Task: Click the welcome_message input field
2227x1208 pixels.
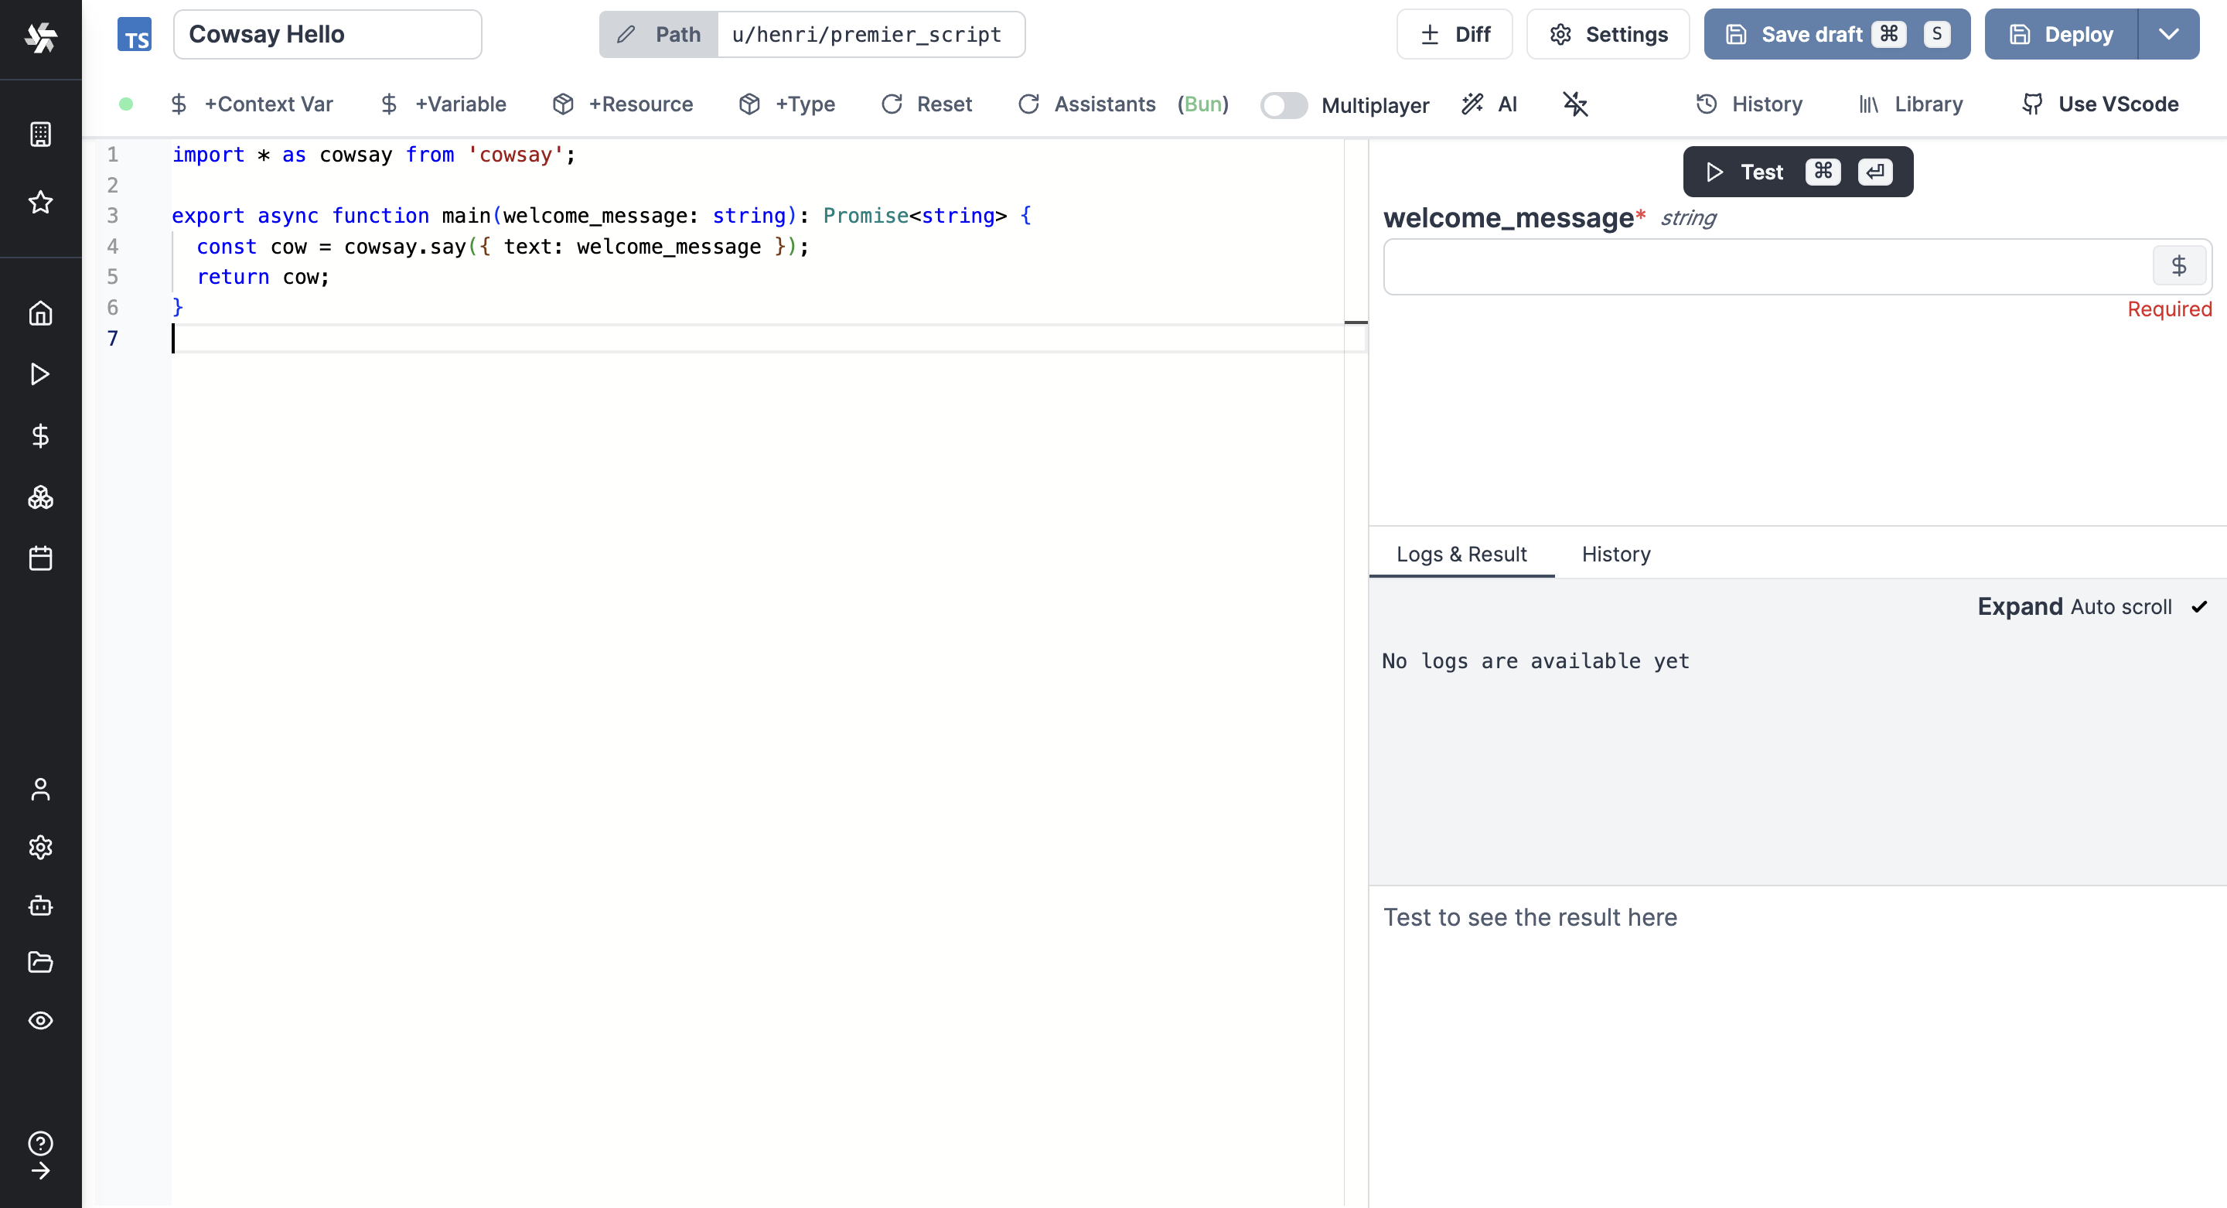Action: point(1767,267)
